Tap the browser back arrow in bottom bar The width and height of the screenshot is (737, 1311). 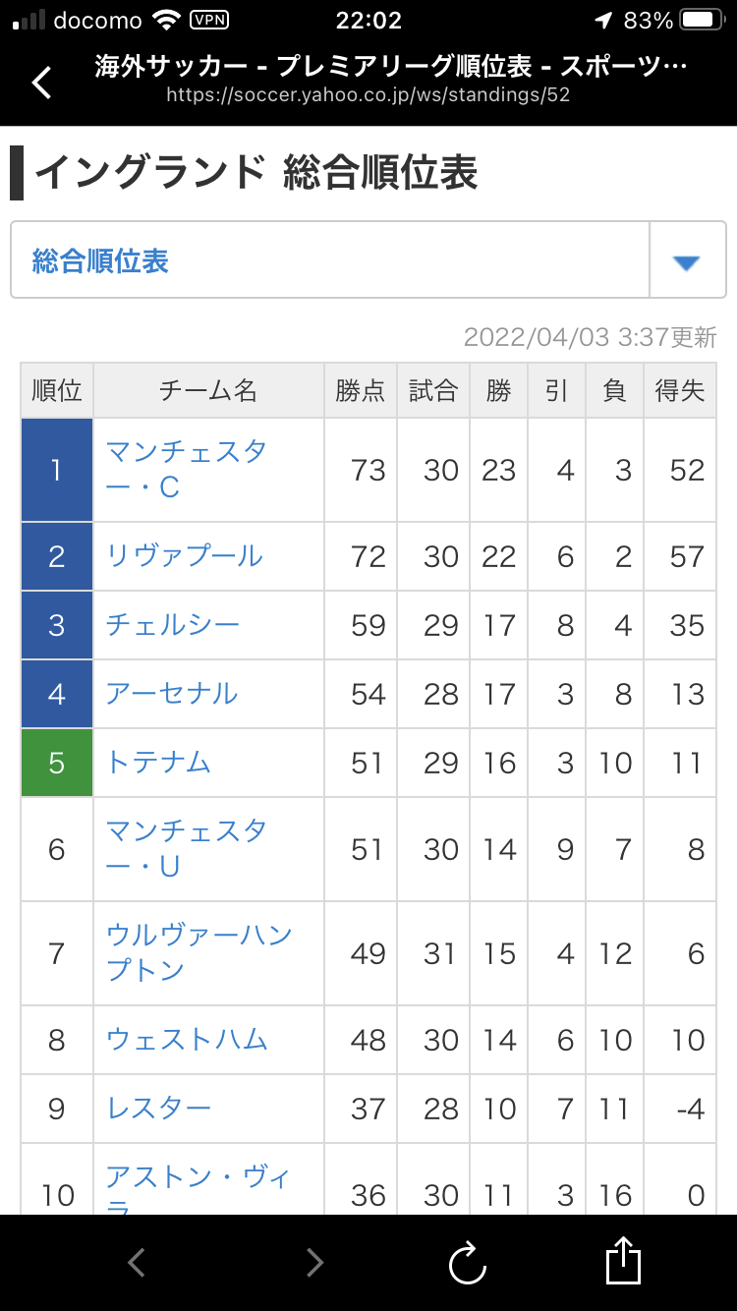pyautogui.click(x=137, y=1262)
